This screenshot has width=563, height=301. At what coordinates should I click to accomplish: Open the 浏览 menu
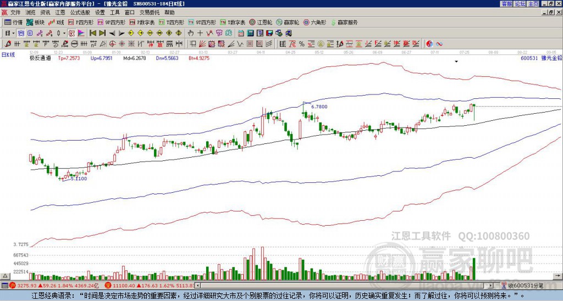coord(30,13)
